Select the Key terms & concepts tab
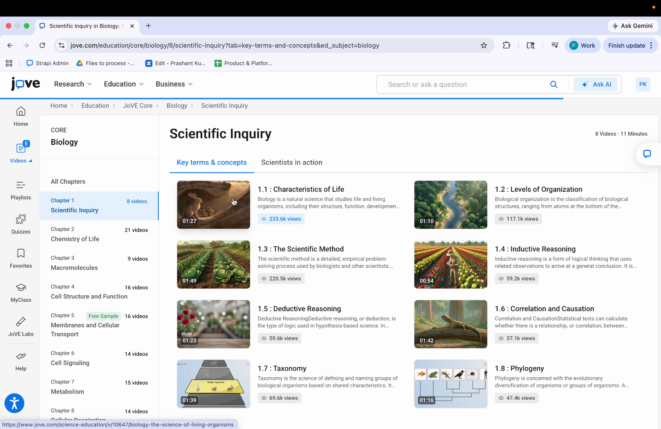The image size is (661, 429). 212,162
